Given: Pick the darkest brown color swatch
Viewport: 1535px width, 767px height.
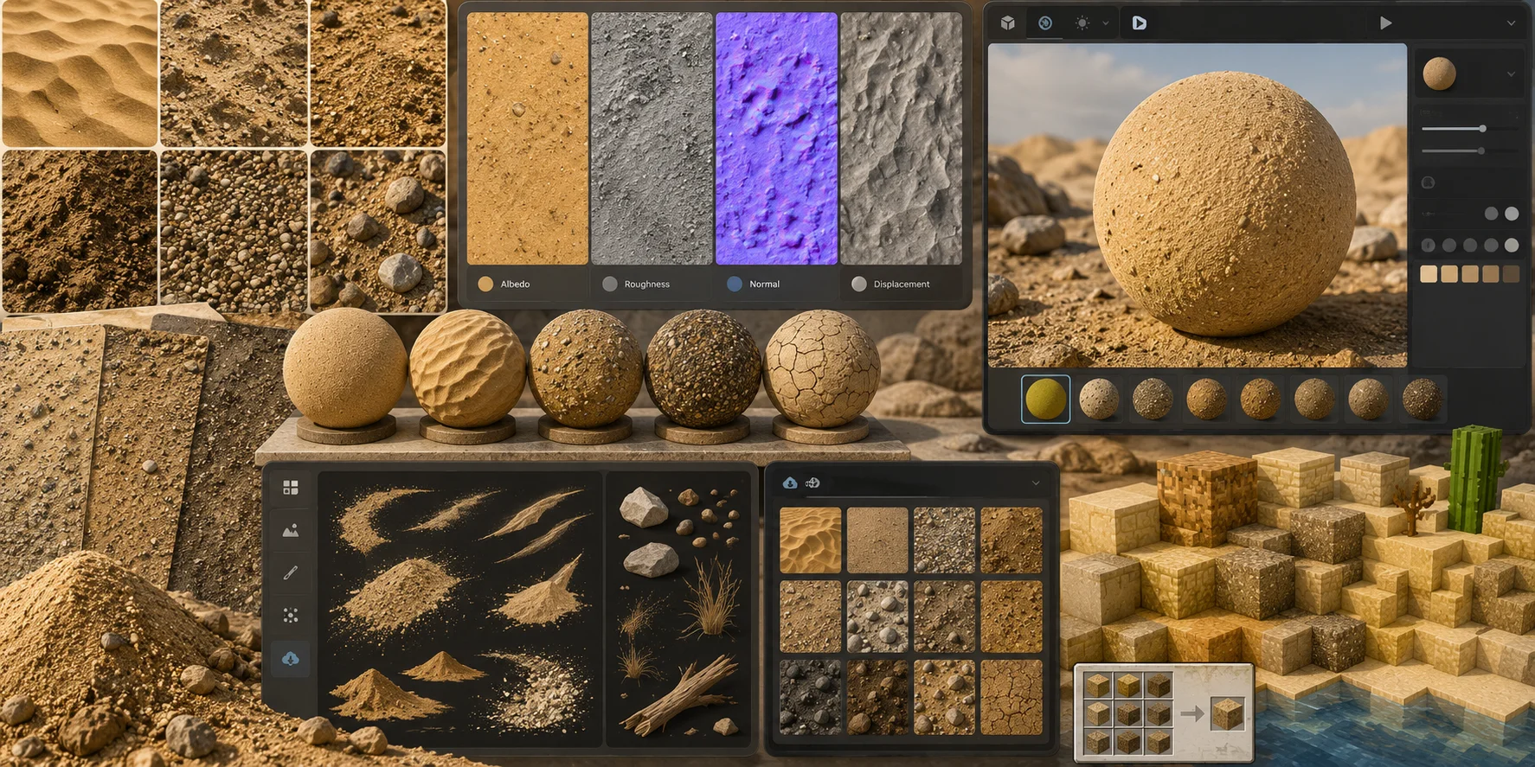Looking at the screenshot, I should coord(1512,274).
